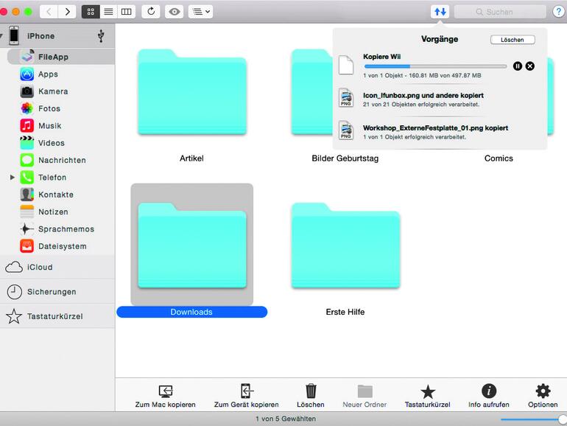Toggle quick look eye button

click(175, 12)
